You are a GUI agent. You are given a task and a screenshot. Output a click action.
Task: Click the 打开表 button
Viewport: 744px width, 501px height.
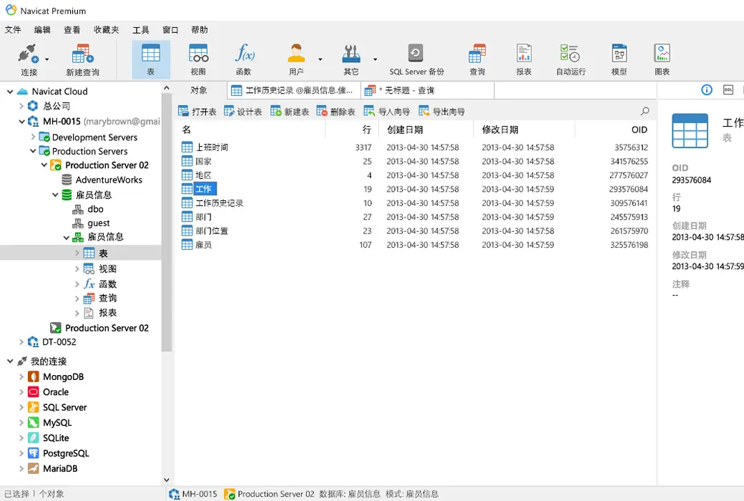point(197,112)
